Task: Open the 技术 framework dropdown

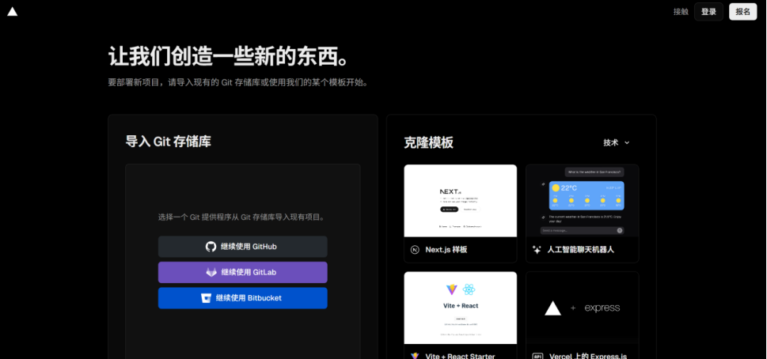Action: [x=617, y=142]
